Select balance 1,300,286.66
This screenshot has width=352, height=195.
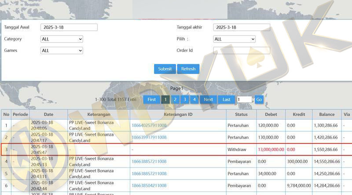click(x=326, y=125)
